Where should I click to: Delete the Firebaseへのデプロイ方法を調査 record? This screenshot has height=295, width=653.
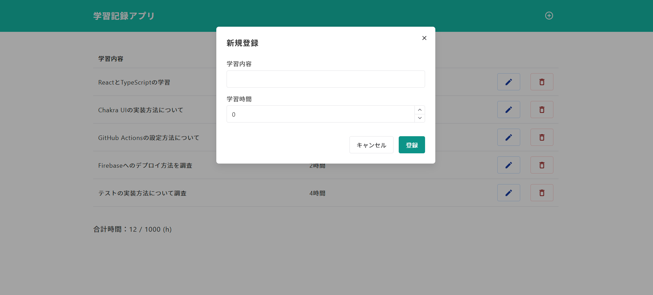click(x=542, y=165)
